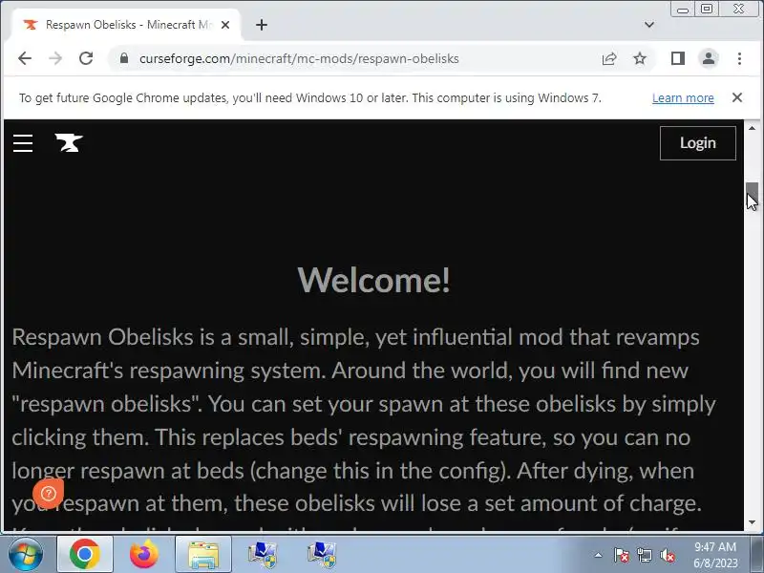Viewport: 764px width, 573px height.
Task: Open Chrome three-dot menu
Action: [x=739, y=58]
